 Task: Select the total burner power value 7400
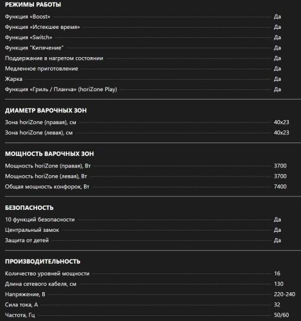[280, 187]
